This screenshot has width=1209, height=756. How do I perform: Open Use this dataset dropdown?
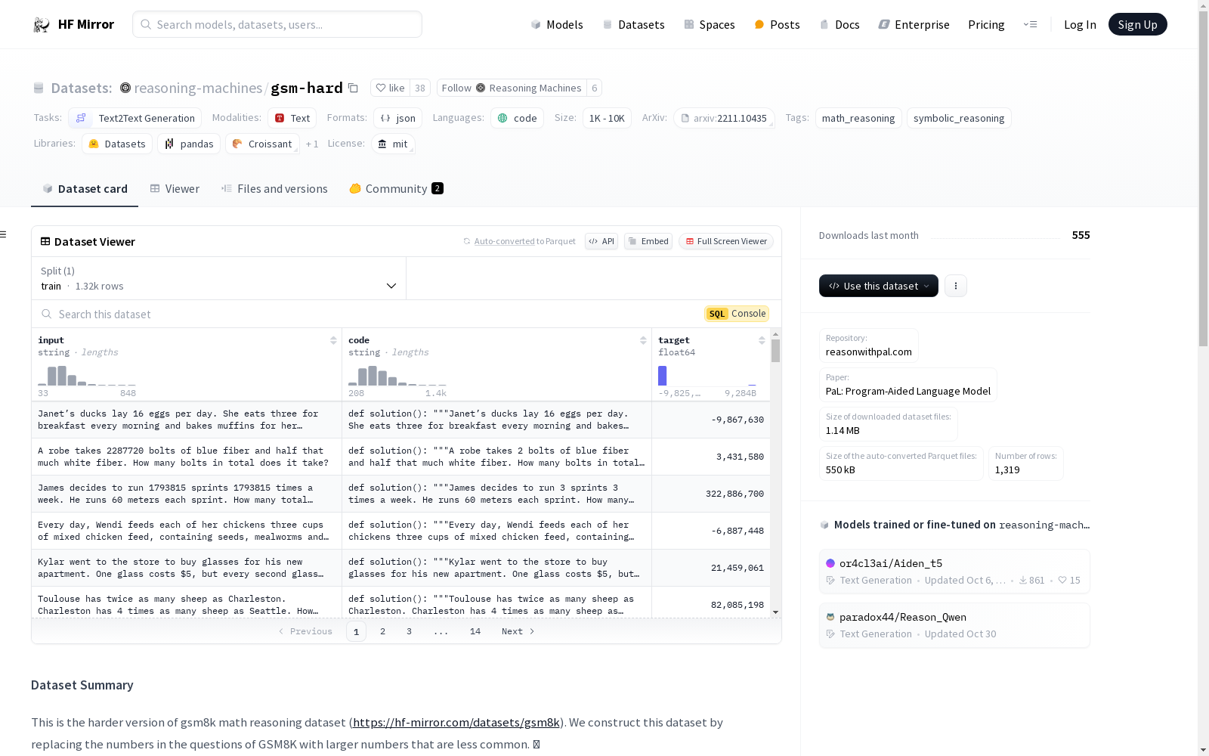coord(879,286)
